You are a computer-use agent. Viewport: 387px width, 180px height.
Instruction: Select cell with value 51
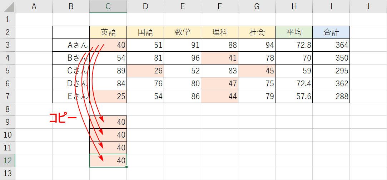click(145, 45)
